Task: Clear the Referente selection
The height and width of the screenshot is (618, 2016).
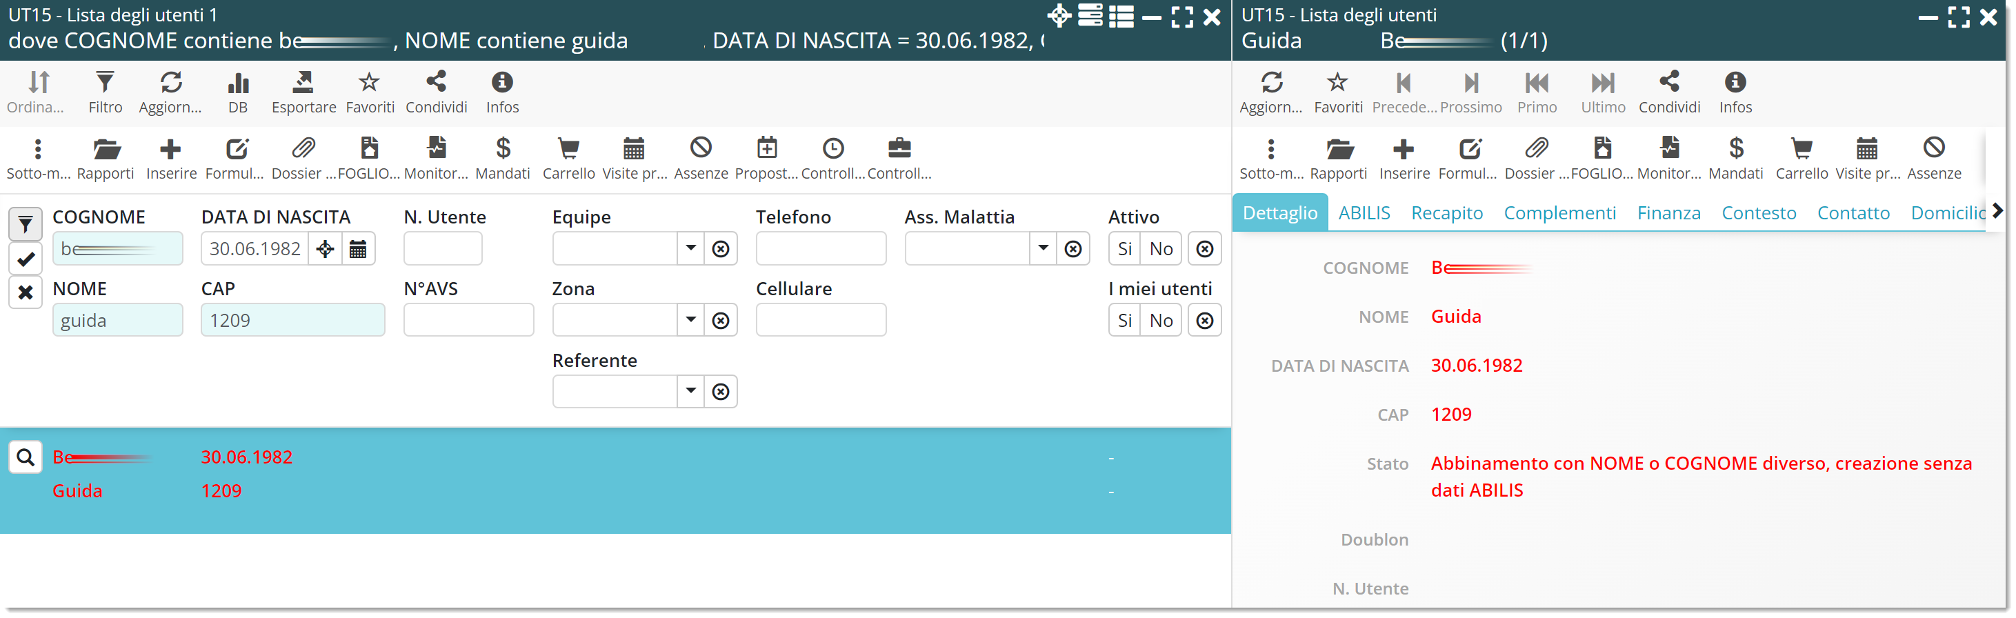Action: [721, 392]
